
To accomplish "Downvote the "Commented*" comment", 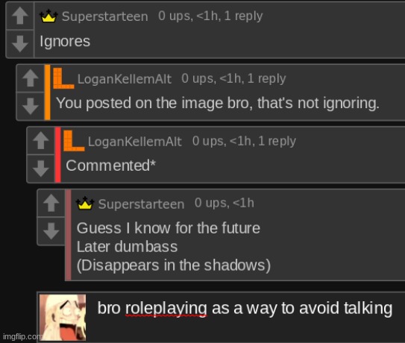I will [x=41, y=169].
